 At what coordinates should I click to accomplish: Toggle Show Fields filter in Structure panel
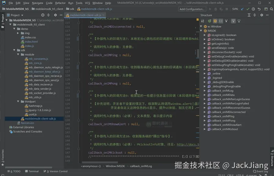215,21
